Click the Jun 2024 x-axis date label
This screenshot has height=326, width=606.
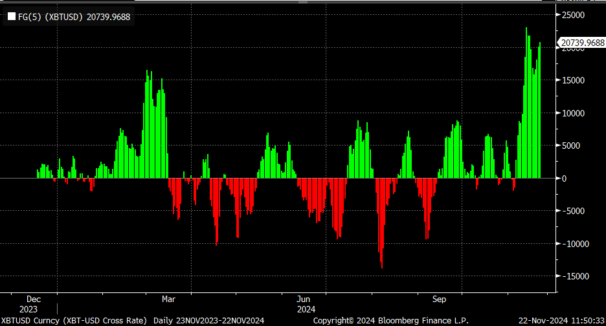[304, 304]
